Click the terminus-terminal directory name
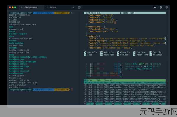177x117 pixels. (19, 71)
